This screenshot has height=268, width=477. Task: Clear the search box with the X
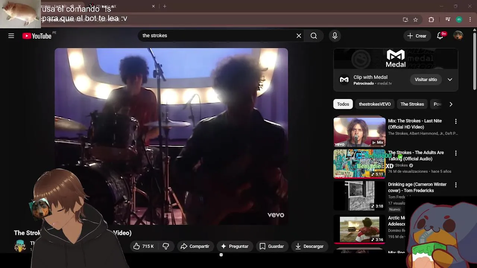(299, 36)
